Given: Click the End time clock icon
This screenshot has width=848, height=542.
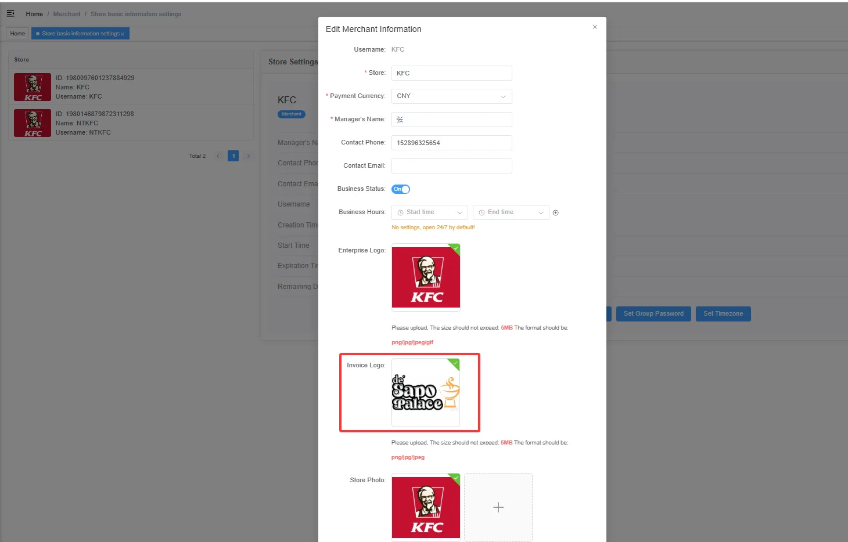Looking at the screenshot, I should point(482,213).
